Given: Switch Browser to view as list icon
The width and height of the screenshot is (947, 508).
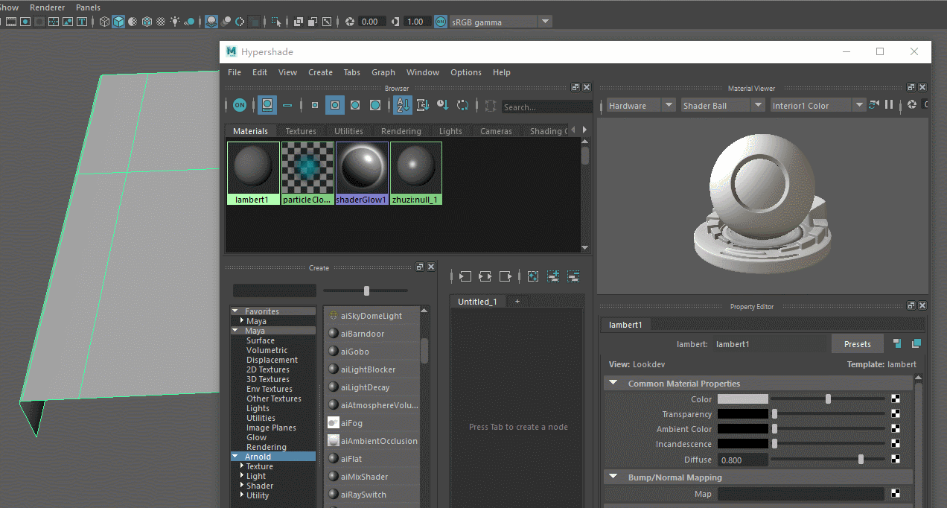Looking at the screenshot, I should click(287, 105).
